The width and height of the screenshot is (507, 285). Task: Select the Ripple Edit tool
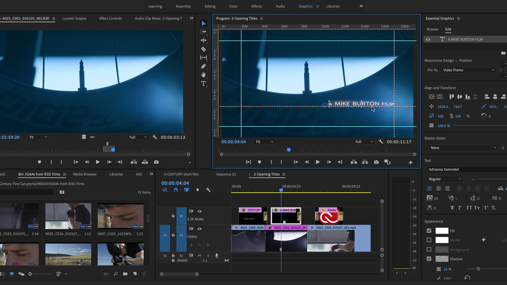coord(203,40)
